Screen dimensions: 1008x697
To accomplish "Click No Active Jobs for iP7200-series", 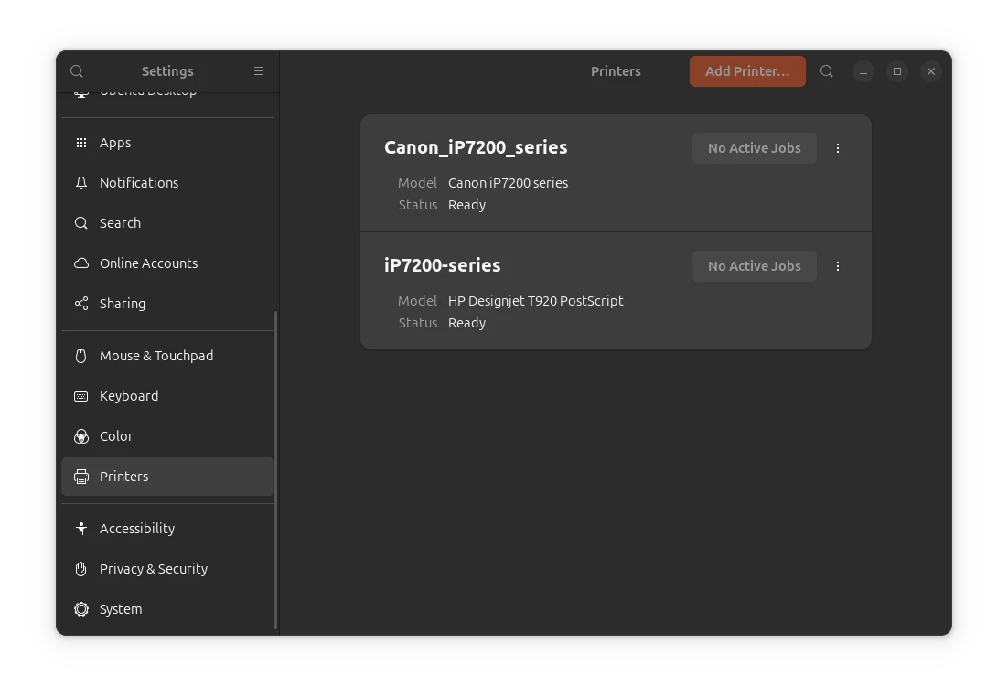I will 754,266.
